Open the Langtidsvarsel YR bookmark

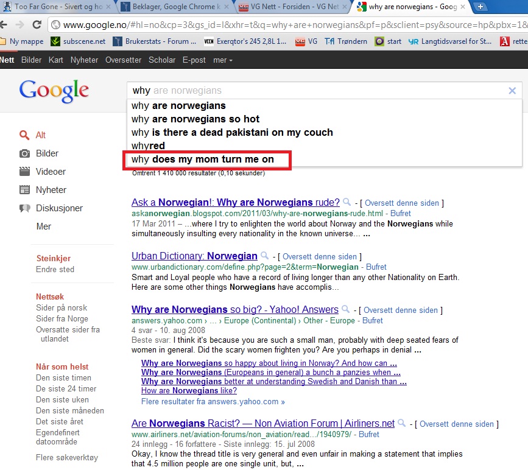450,41
